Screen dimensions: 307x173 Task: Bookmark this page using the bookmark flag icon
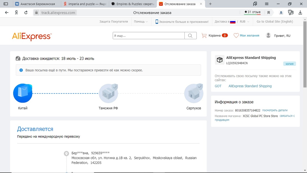click(269, 13)
